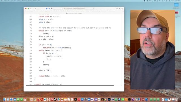
Task: Open GitHub Desktop from the Dock
Action: pyautogui.click(x=133, y=99)
